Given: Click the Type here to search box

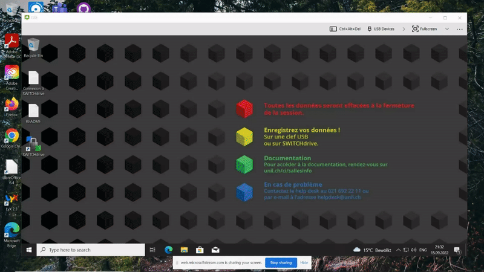Looking at the screenshot, I should point(91,250).
